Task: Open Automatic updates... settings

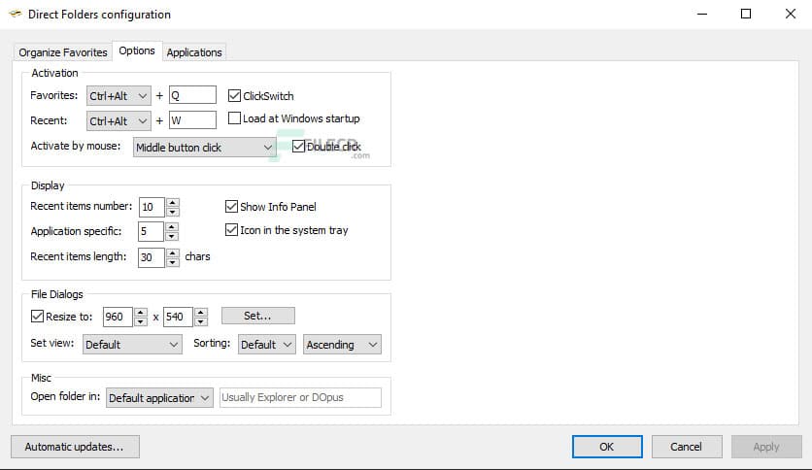Action: [x=75, y=447]
